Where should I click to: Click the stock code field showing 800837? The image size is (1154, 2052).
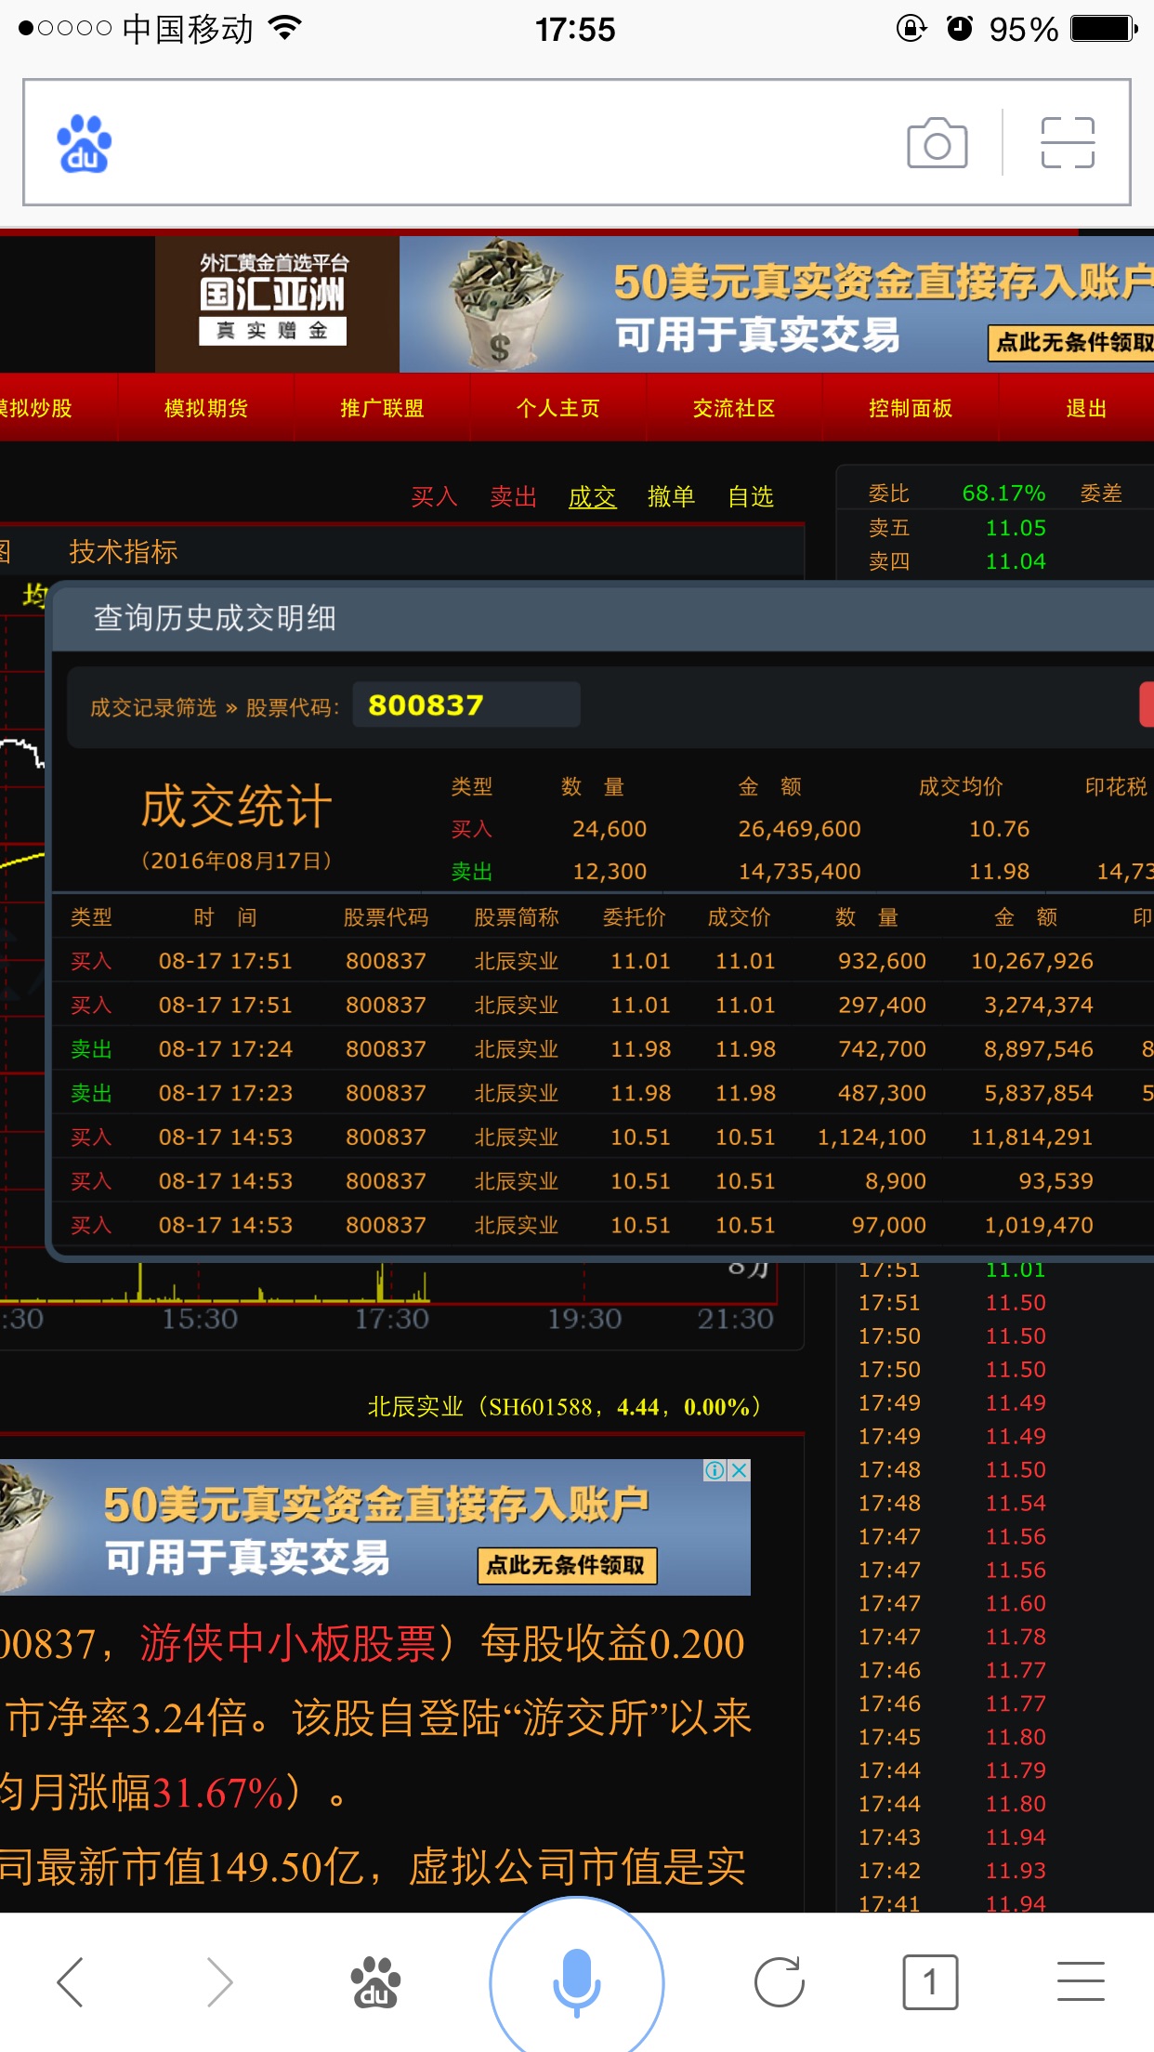tap(466, 705)
